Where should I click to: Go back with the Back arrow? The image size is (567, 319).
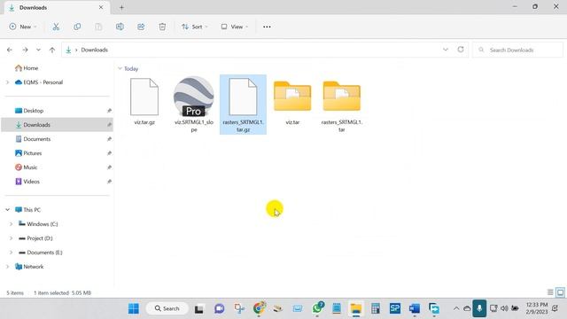10,50
